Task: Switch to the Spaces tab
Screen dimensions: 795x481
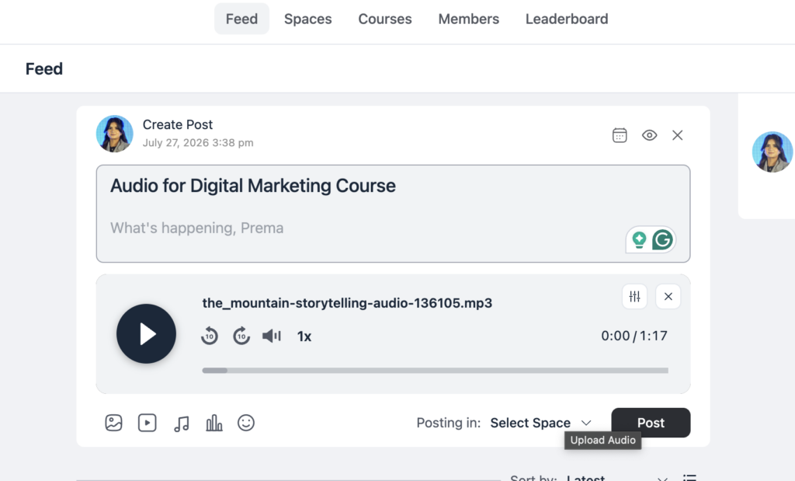Action: tap(307, 19)
